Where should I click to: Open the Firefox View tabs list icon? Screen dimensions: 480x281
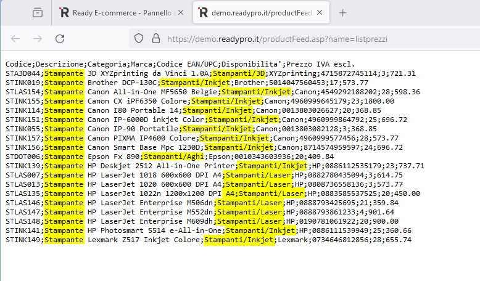coord(38,13)
